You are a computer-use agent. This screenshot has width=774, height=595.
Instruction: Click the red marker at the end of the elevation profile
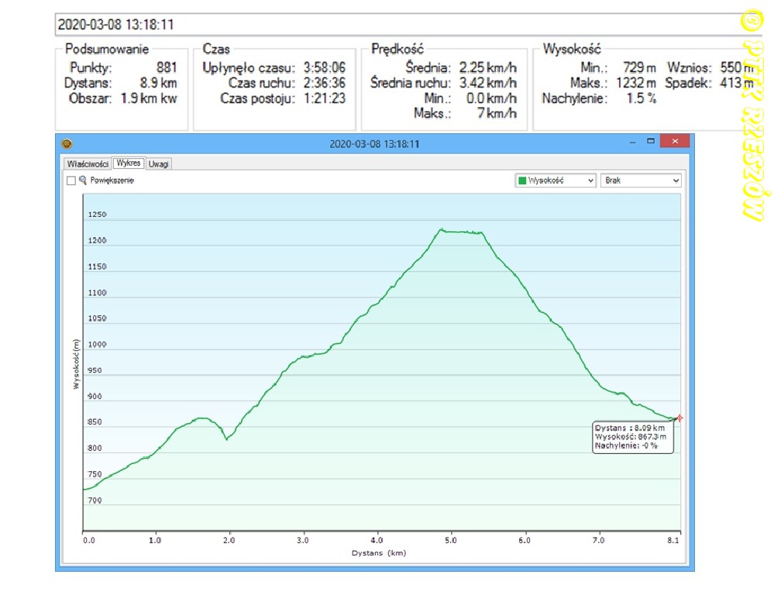(679, 418)
